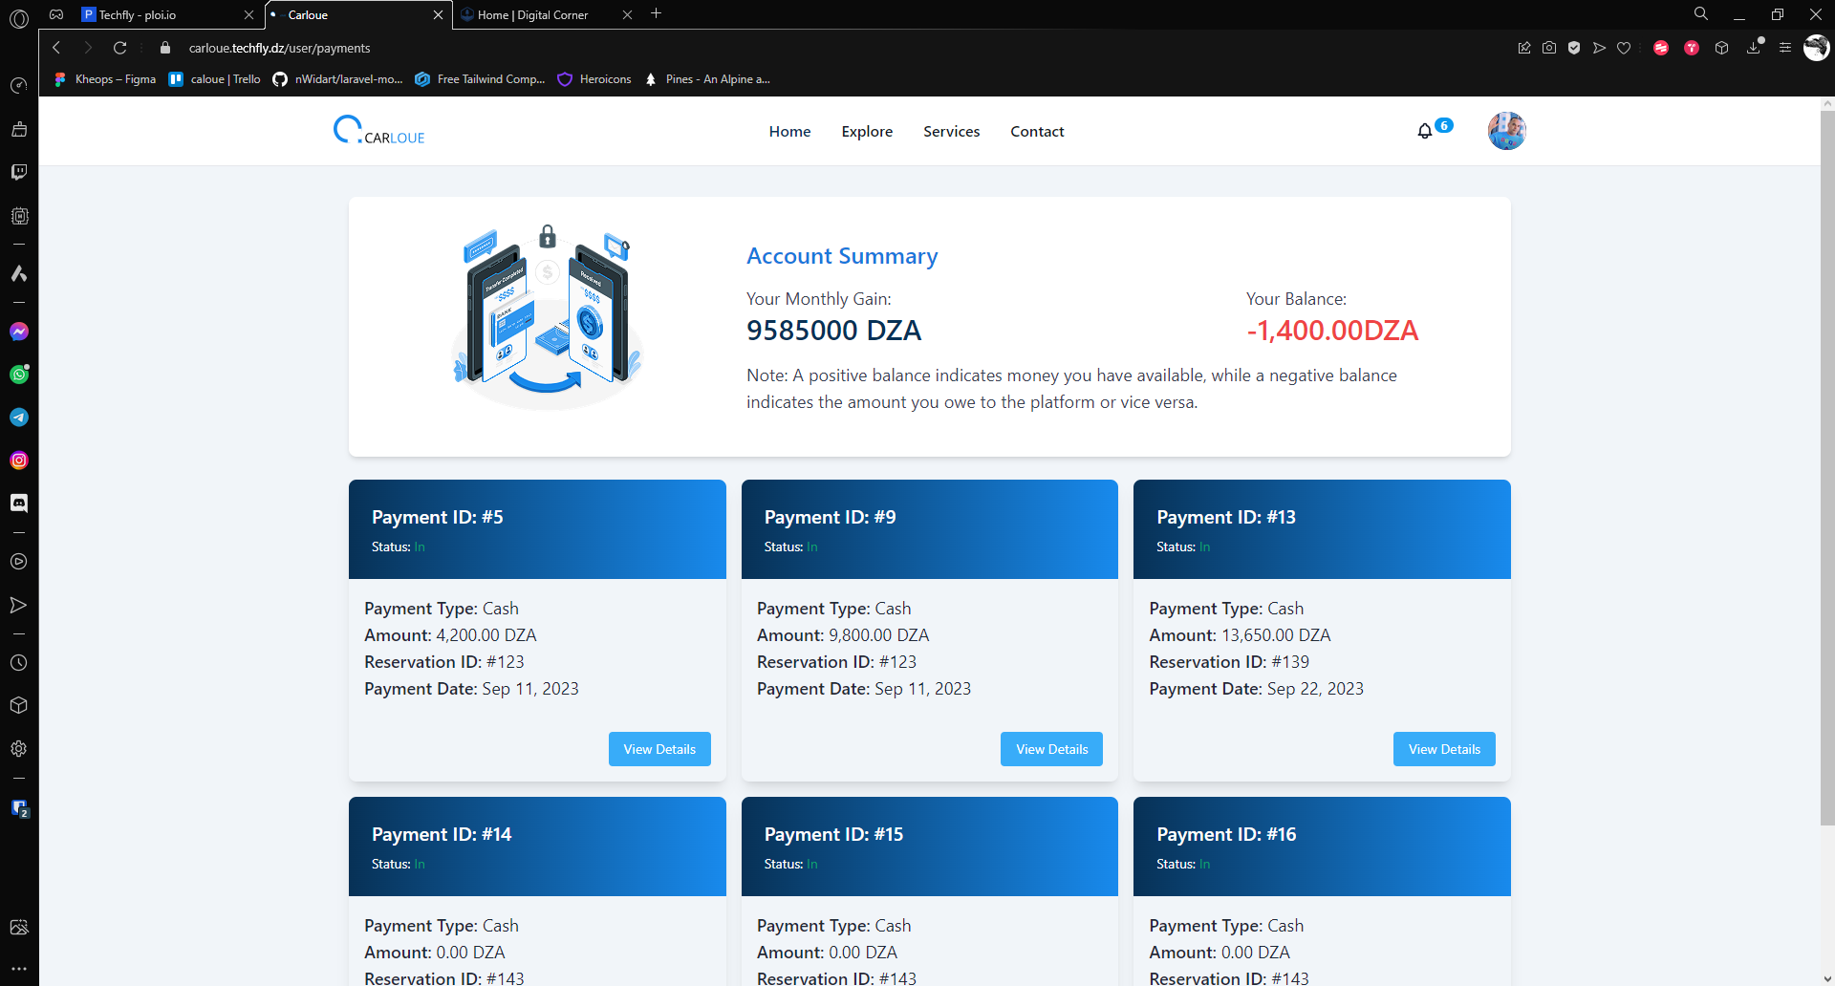View details for Payment ID #5
The image size is (1835, 986).
(659, 749)
